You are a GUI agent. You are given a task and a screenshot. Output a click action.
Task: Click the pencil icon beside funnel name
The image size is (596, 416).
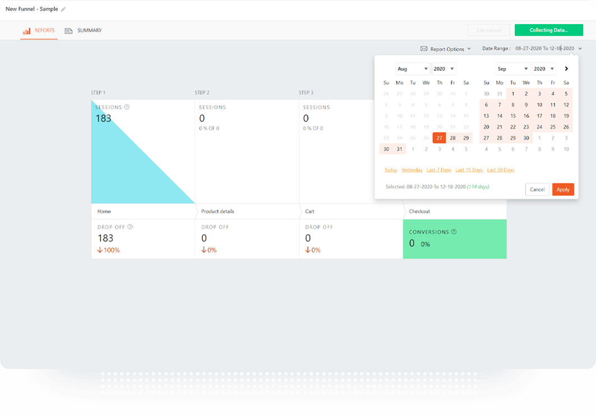(x=63, y=10)
